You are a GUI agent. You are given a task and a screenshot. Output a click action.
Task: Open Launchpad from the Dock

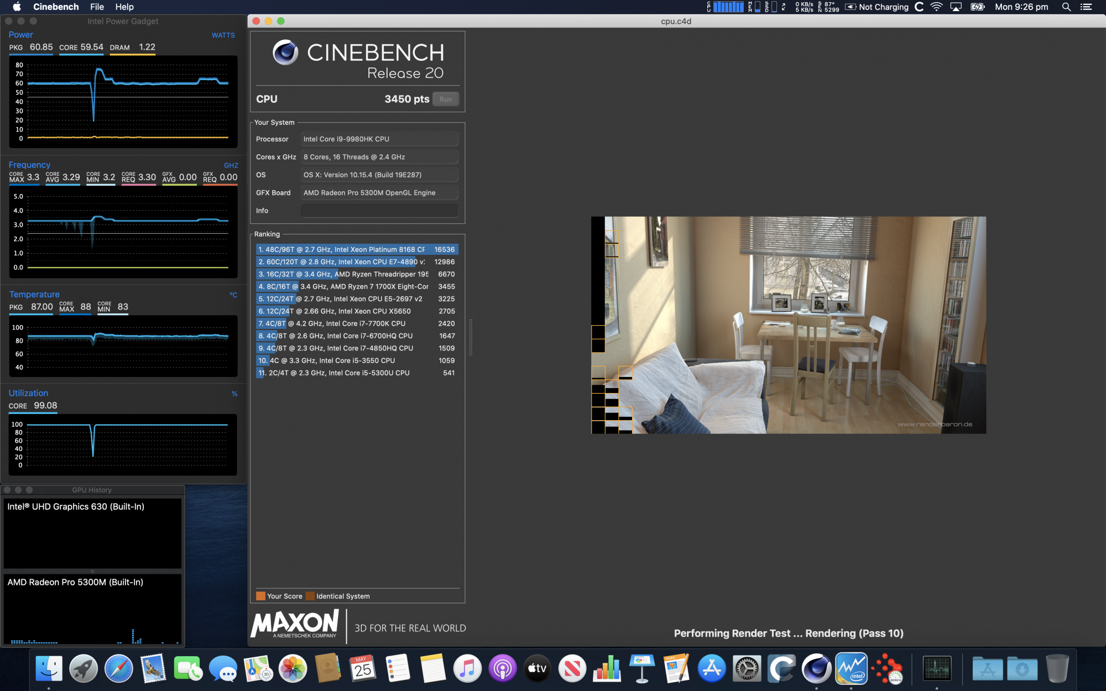pyautogui.click(x=84, y=668)
